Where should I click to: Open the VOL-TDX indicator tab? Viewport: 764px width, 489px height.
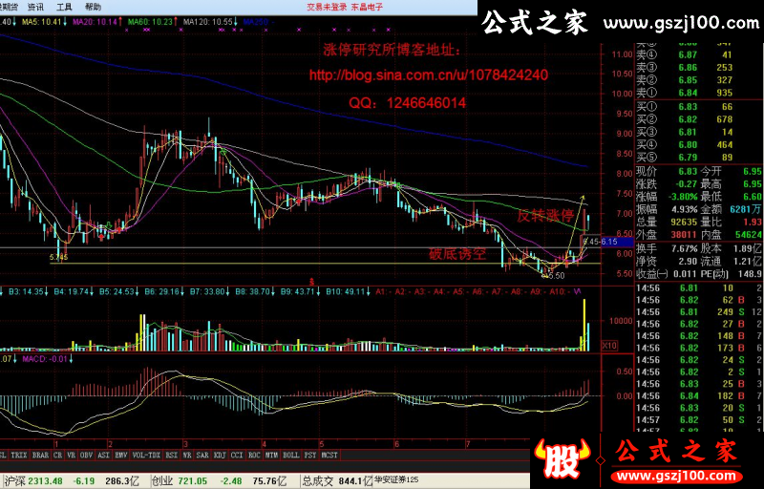point(146,455)
